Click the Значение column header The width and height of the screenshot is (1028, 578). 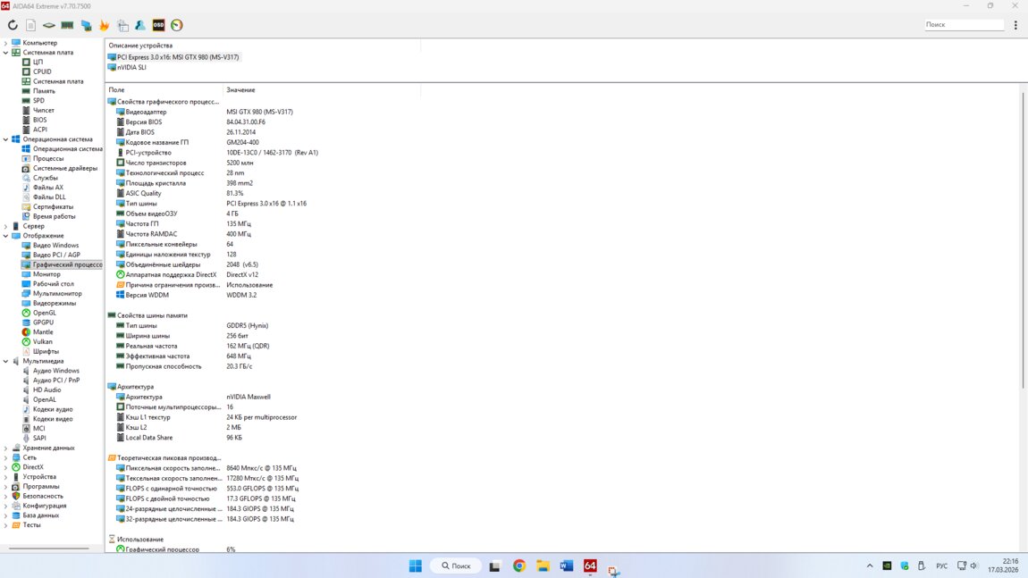tap(240, 90)
